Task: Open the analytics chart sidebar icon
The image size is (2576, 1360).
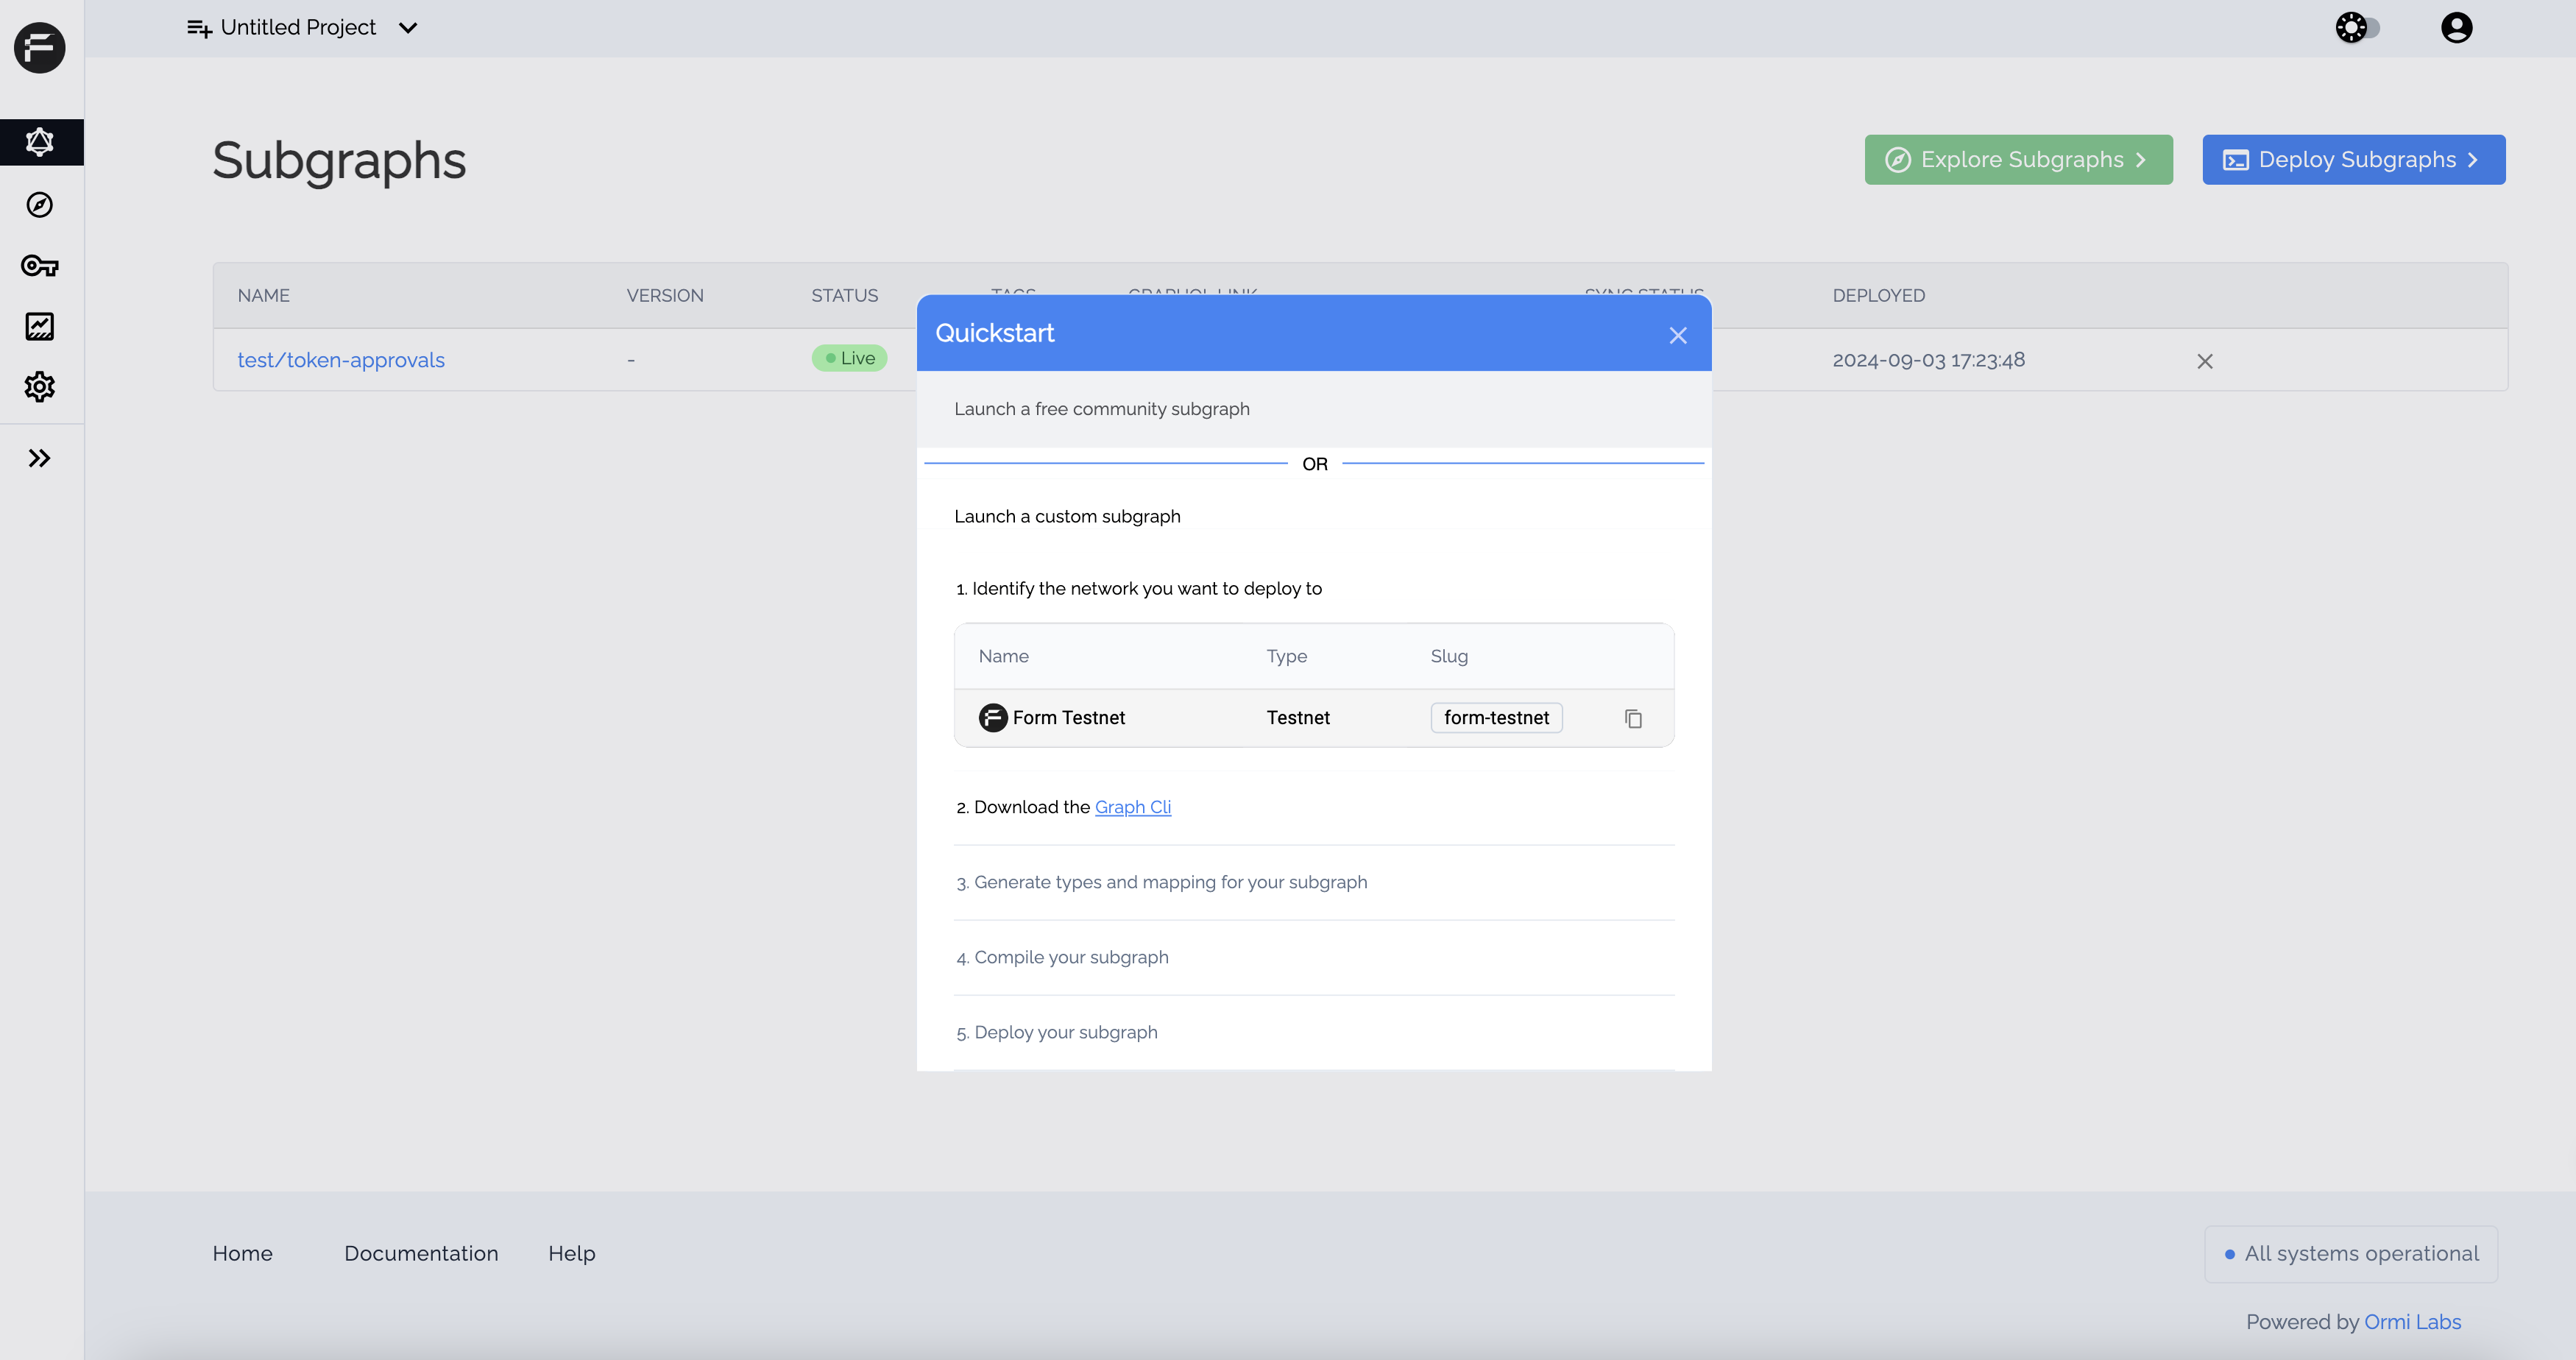Action: [40, 326]
